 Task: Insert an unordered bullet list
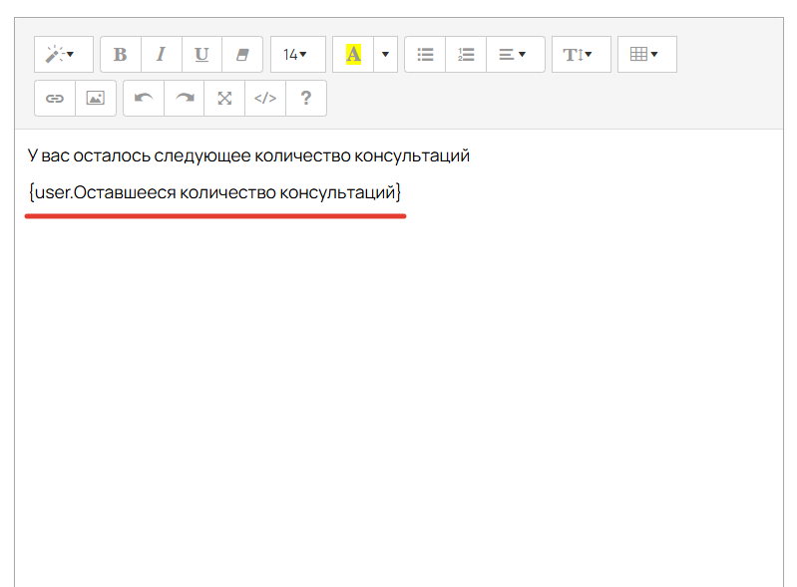point(425,55)
